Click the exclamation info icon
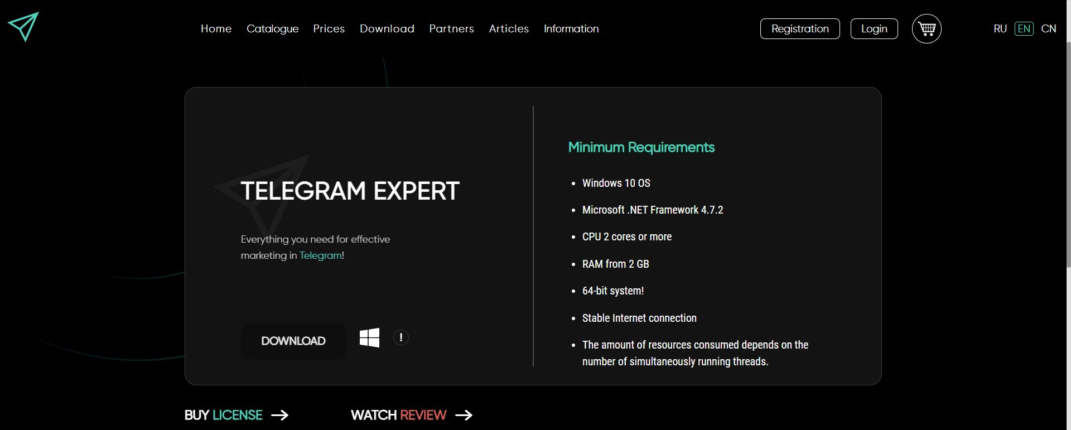This screenshot has width=1071, height=430. pyautogui.click(x=401, y=338)
